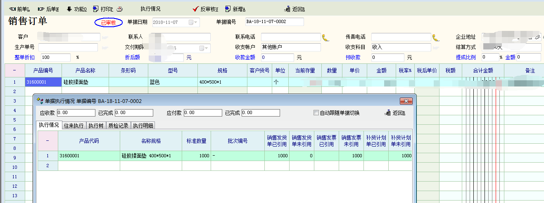Switch to the 往来执行 tab
Screen dimensions: 544x203
[74, 126]
